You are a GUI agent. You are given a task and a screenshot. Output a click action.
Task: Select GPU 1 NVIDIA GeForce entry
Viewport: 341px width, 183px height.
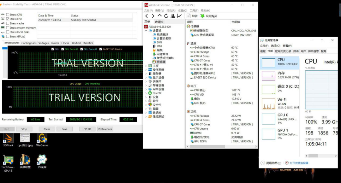coord(279,134)
